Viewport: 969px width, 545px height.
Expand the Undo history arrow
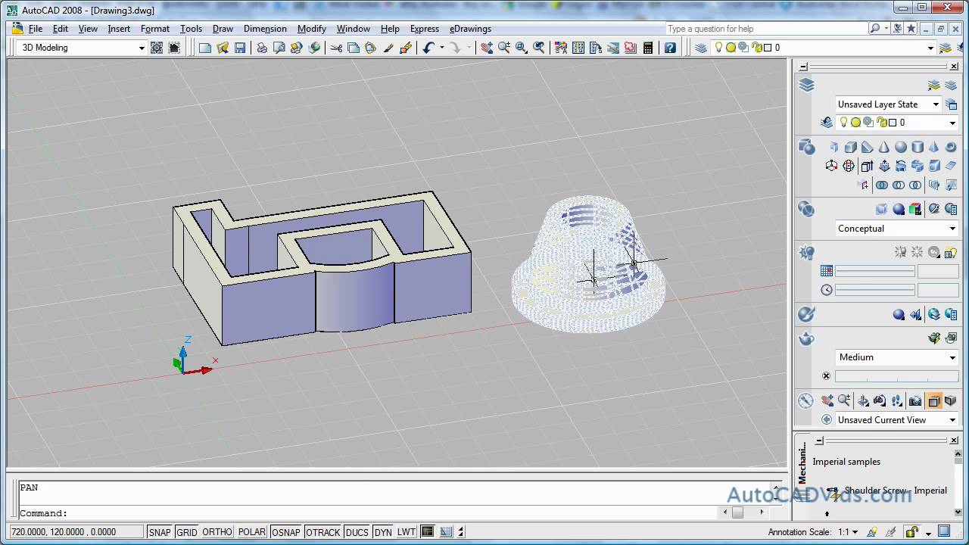click(x=441, y=48)
